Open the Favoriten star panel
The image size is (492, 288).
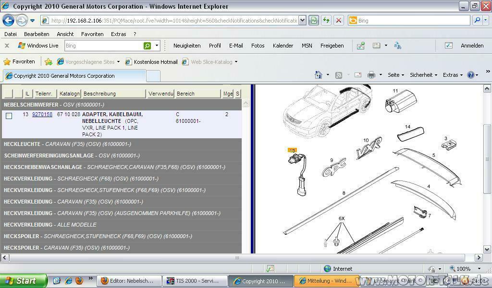point(19,62)
